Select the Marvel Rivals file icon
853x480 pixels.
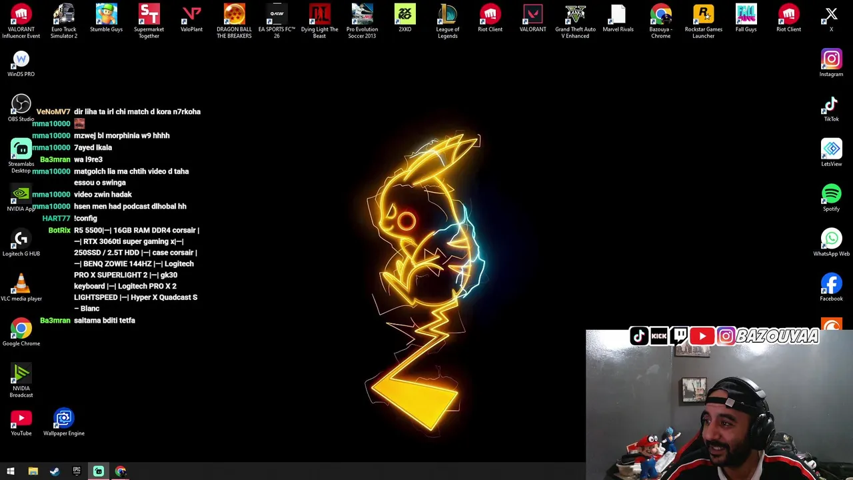click(x=618, y=18)
